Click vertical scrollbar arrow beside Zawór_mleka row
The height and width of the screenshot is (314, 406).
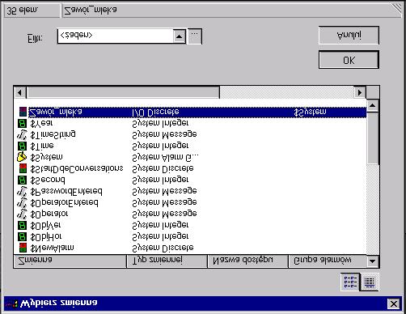[x=373, y=105]
